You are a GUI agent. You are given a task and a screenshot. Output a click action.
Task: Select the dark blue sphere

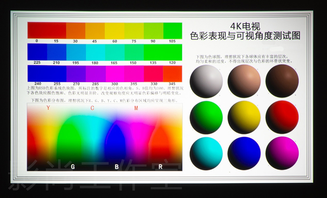coord(244,153)
